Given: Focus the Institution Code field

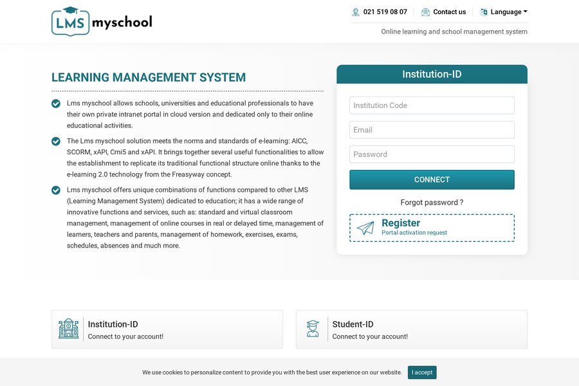Looking at the screenshot, I should tap(432, 106).
